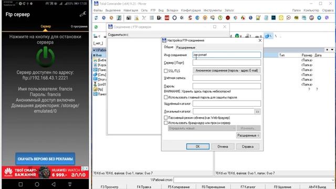Click the Пароль input field
The image size is (336, 189).
(227, 86)
